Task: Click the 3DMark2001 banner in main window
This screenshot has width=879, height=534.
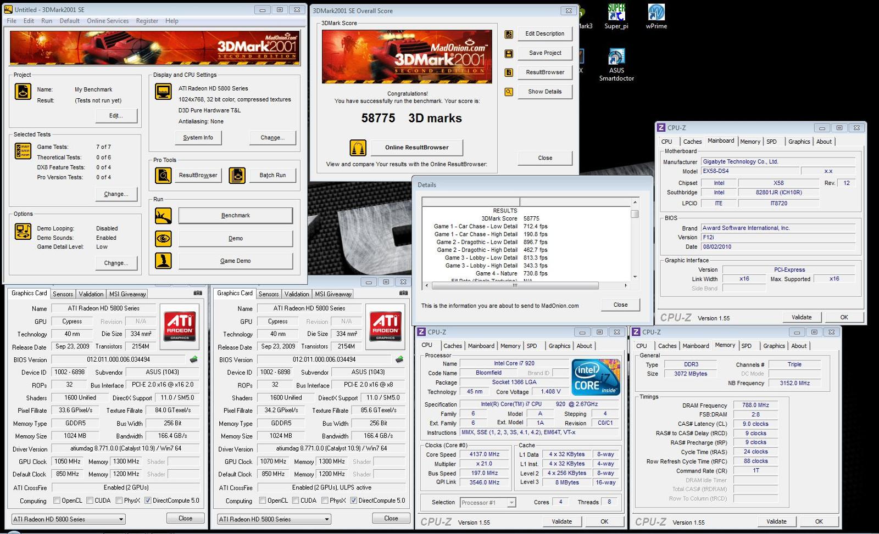Action: point(155,48)
